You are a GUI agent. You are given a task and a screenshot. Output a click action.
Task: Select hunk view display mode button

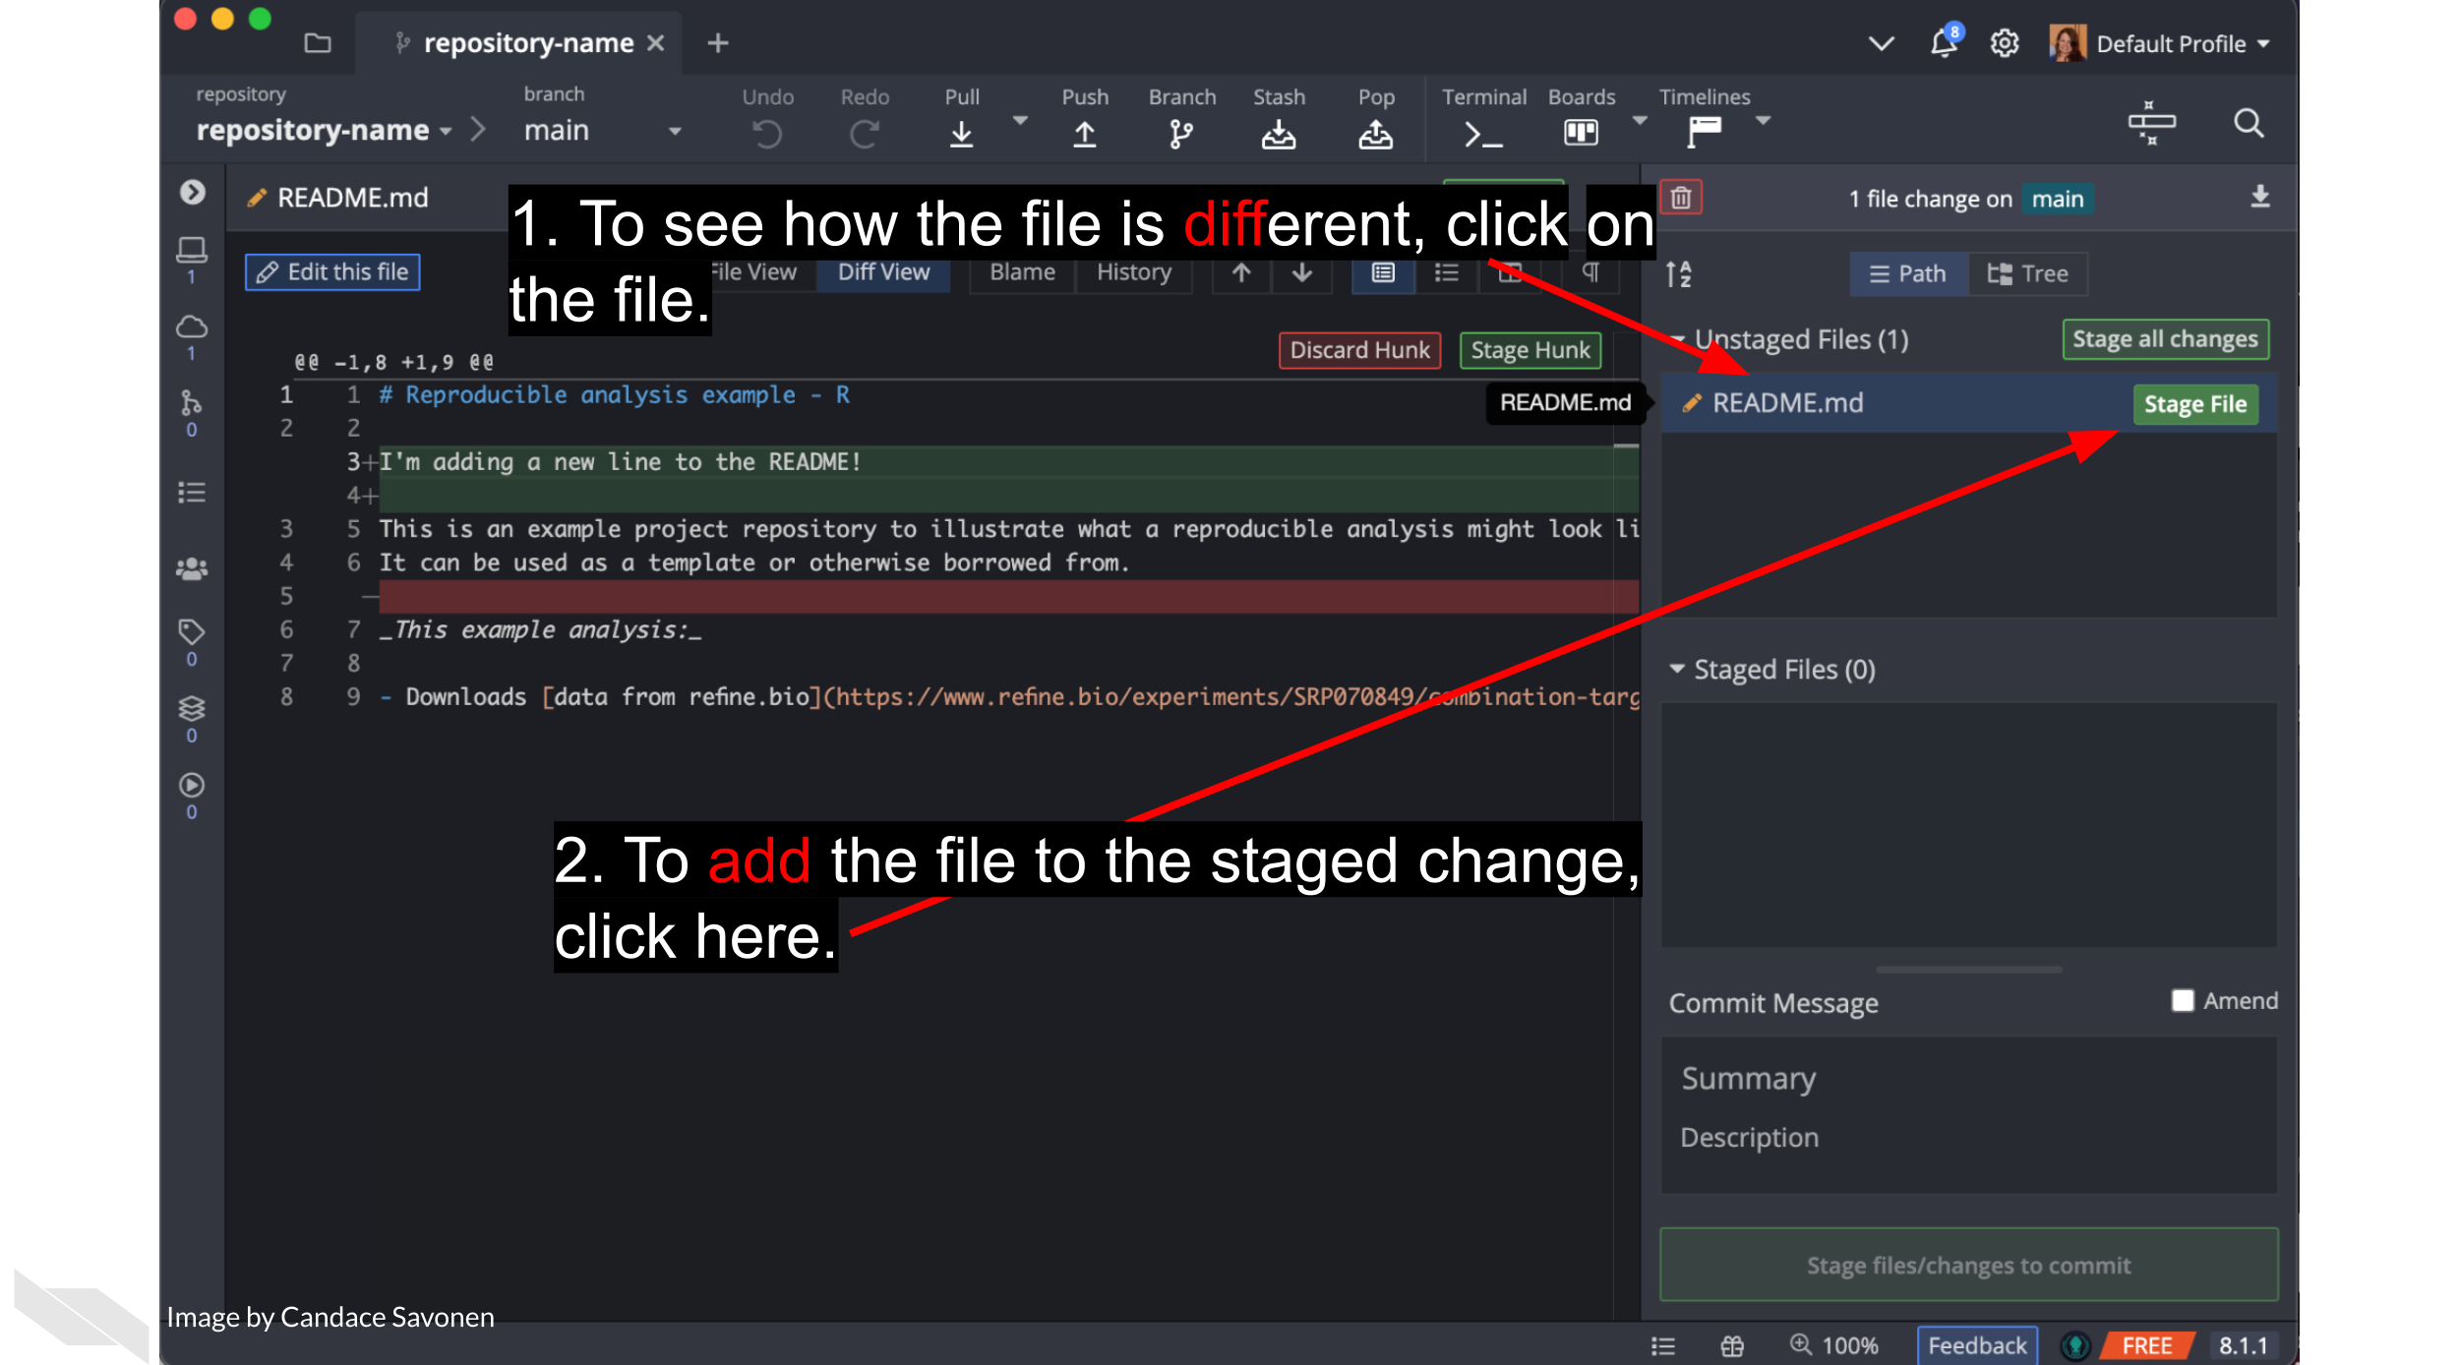(1383, 272)
